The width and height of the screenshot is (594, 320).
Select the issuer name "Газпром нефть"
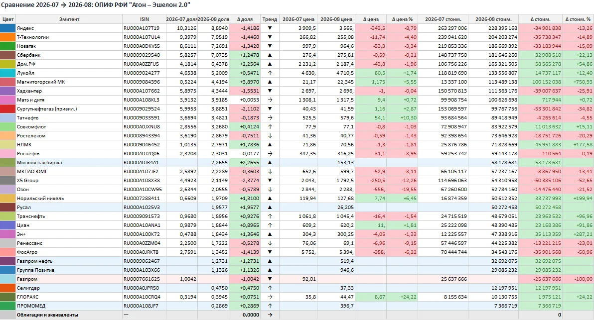[x=34, y=261]
